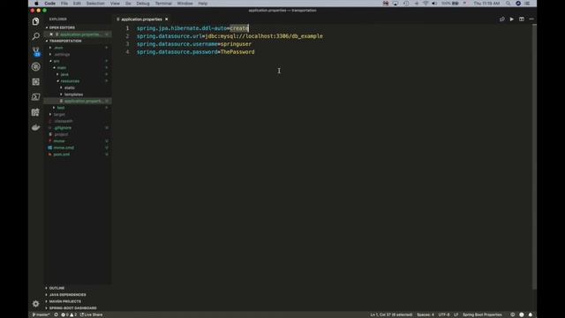
Task: Click UTF-8 encoding in status bar
Action: tap(444, 314)
